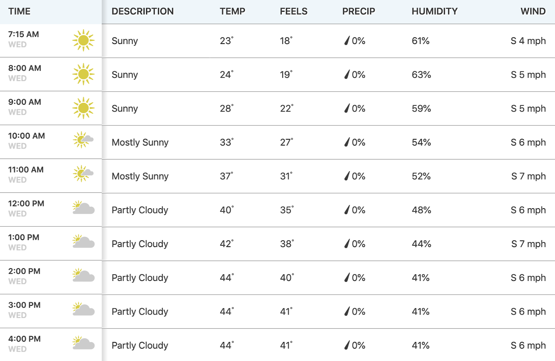The height and width of the screenshot is (361, 555).
Task: Click the TEMP column header
Action: point(232,11)
